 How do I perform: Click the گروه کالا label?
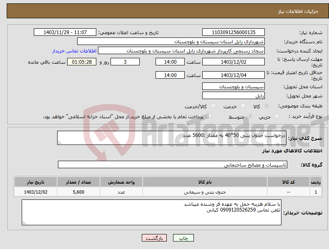point(311,165)
